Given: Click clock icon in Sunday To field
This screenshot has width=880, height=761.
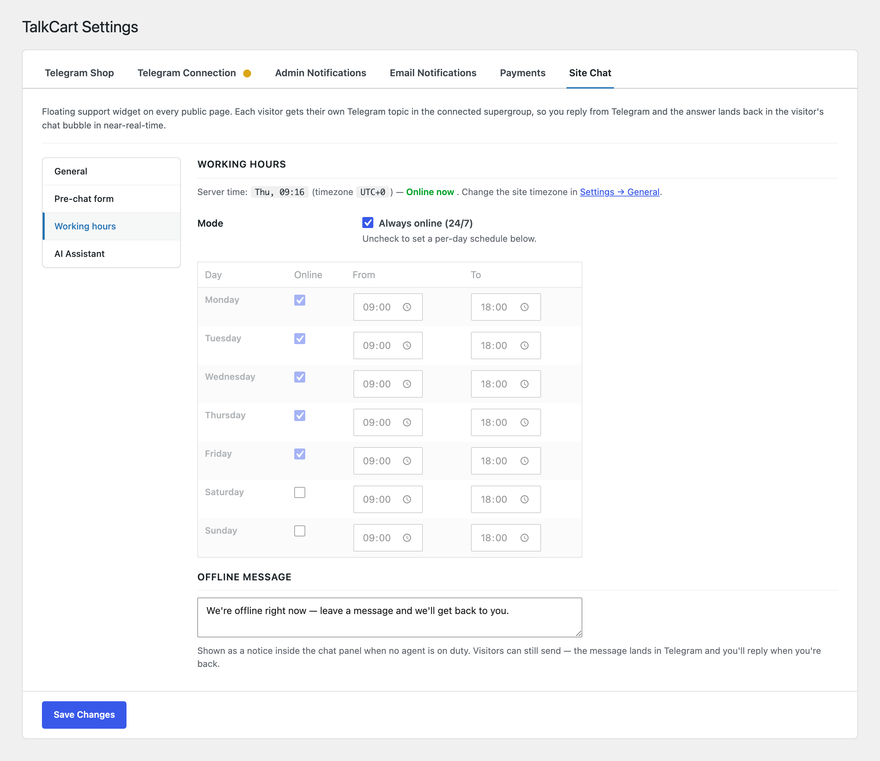Looking at the screenshot, I should click(525, 538).
